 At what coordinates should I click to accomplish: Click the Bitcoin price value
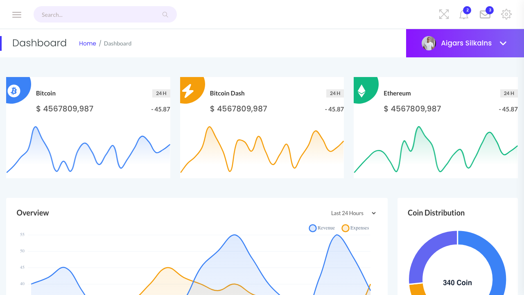coord(64,109)
